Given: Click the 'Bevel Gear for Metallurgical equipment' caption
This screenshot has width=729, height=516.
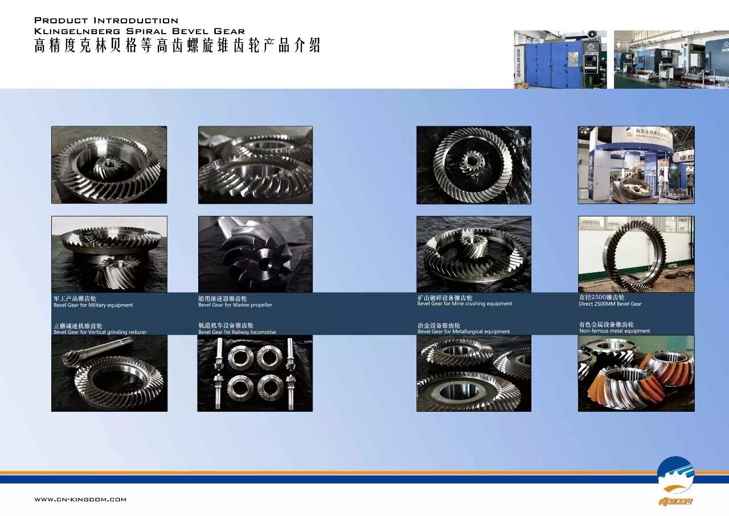Looking at the screenshot, I should pyautogui.click(x=464, y=331).
